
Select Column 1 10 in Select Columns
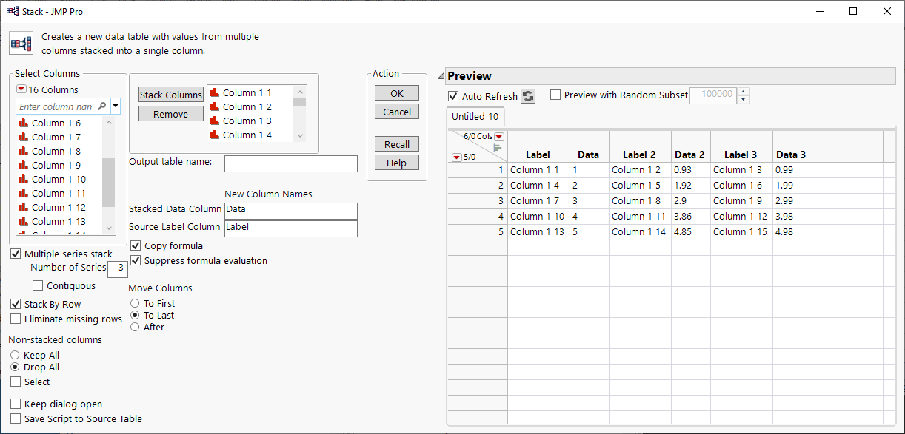coord(59,180)
